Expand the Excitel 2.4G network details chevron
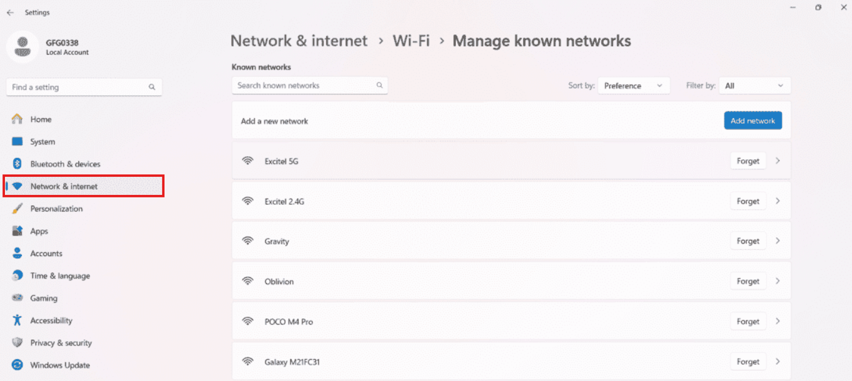 [778, 201]
